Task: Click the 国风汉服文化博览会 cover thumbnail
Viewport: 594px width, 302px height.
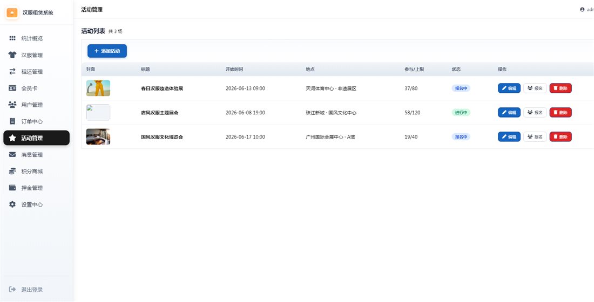Action: point(98,136)
